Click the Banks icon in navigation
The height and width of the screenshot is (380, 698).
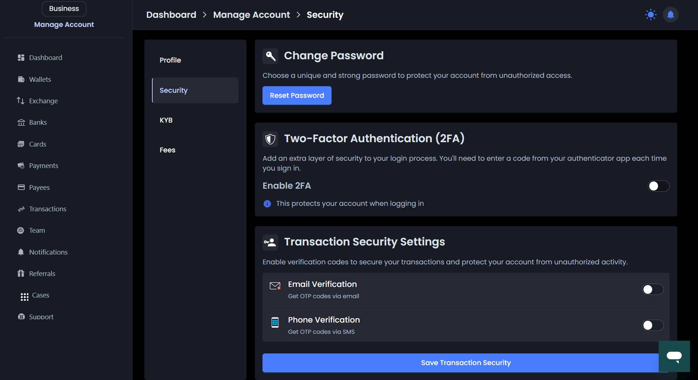coord(21,122)
